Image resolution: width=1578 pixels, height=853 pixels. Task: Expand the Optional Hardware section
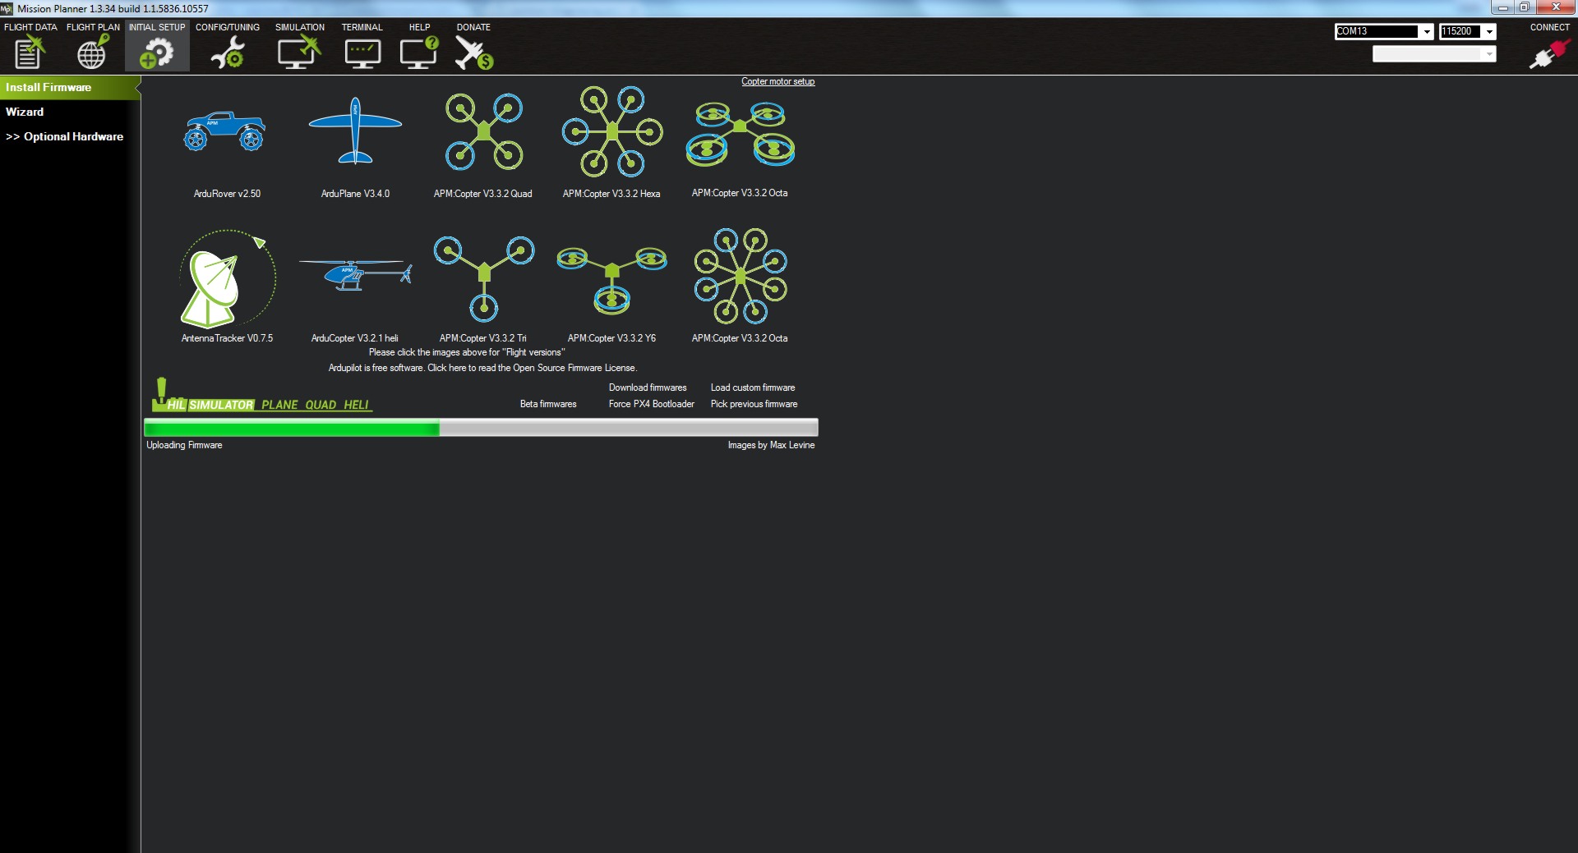(x=65, y=136)
